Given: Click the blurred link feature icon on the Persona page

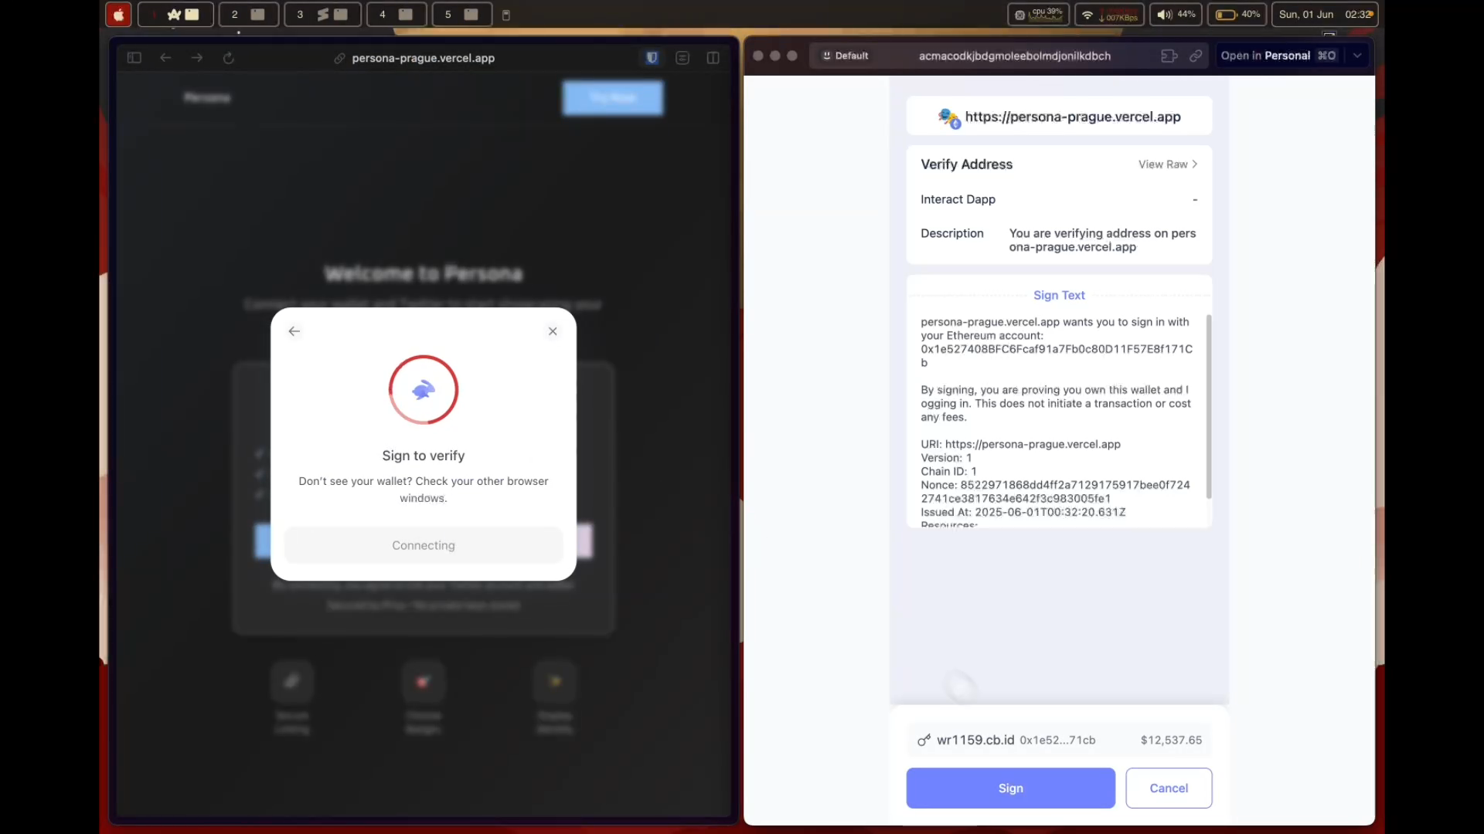Looking at the screenshot, I should [292, 681].
